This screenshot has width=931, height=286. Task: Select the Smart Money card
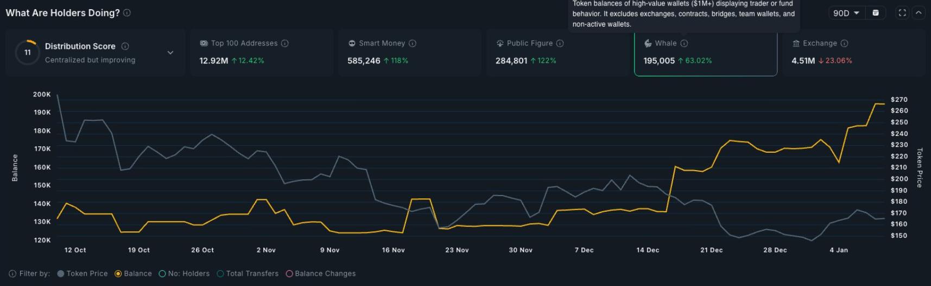(410, 53)
